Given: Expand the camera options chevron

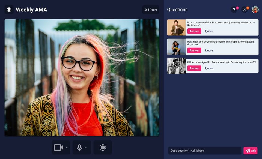Looking at the screenshot, I should [67, 148].
